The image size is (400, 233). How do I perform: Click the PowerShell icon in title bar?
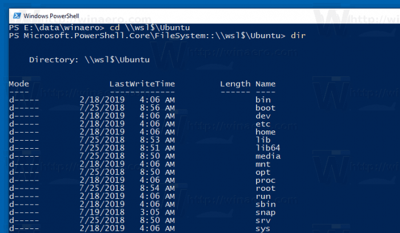(17, 16)
